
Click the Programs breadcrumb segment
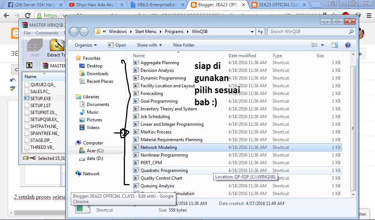point(174,32)
